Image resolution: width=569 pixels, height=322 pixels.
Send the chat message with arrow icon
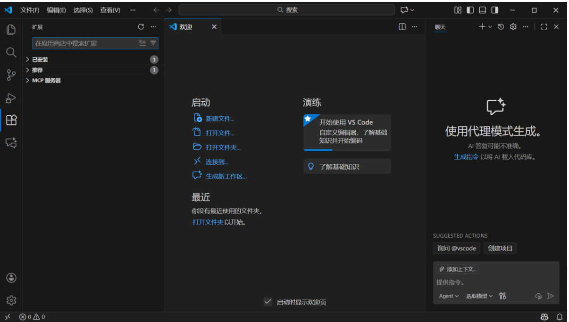pos(550,296)
